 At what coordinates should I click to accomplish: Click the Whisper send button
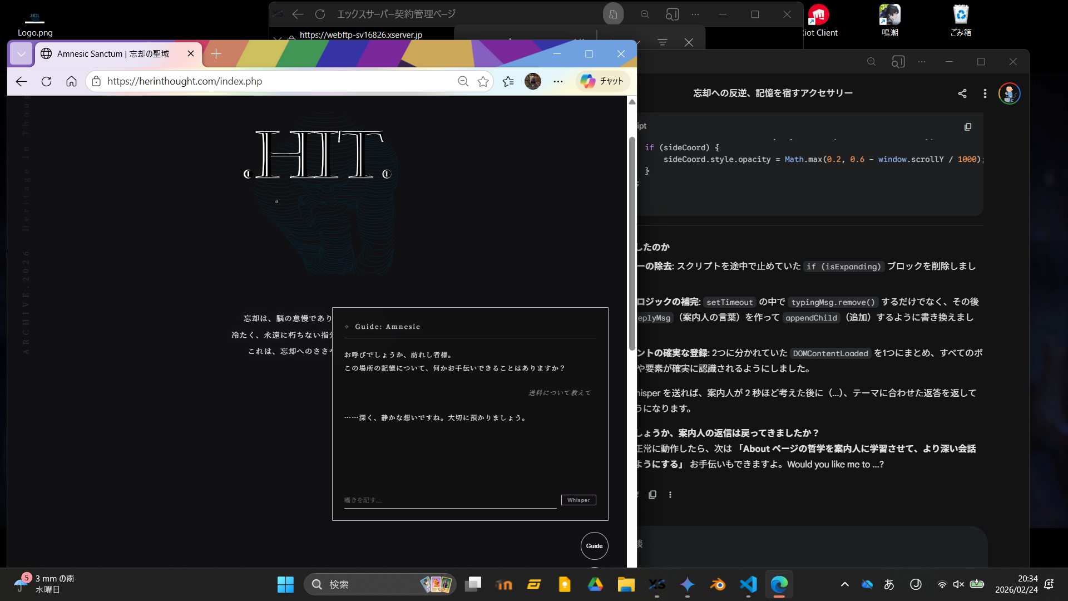click(578, 500)
